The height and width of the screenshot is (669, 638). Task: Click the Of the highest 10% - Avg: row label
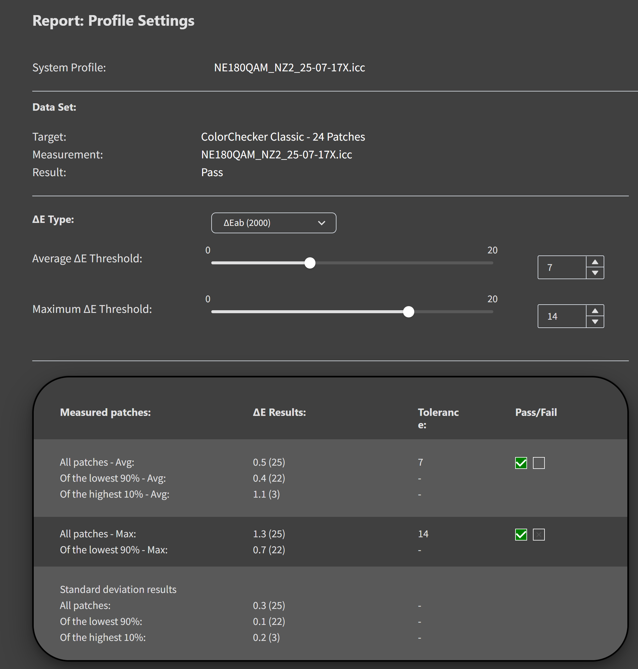(115, 494)
